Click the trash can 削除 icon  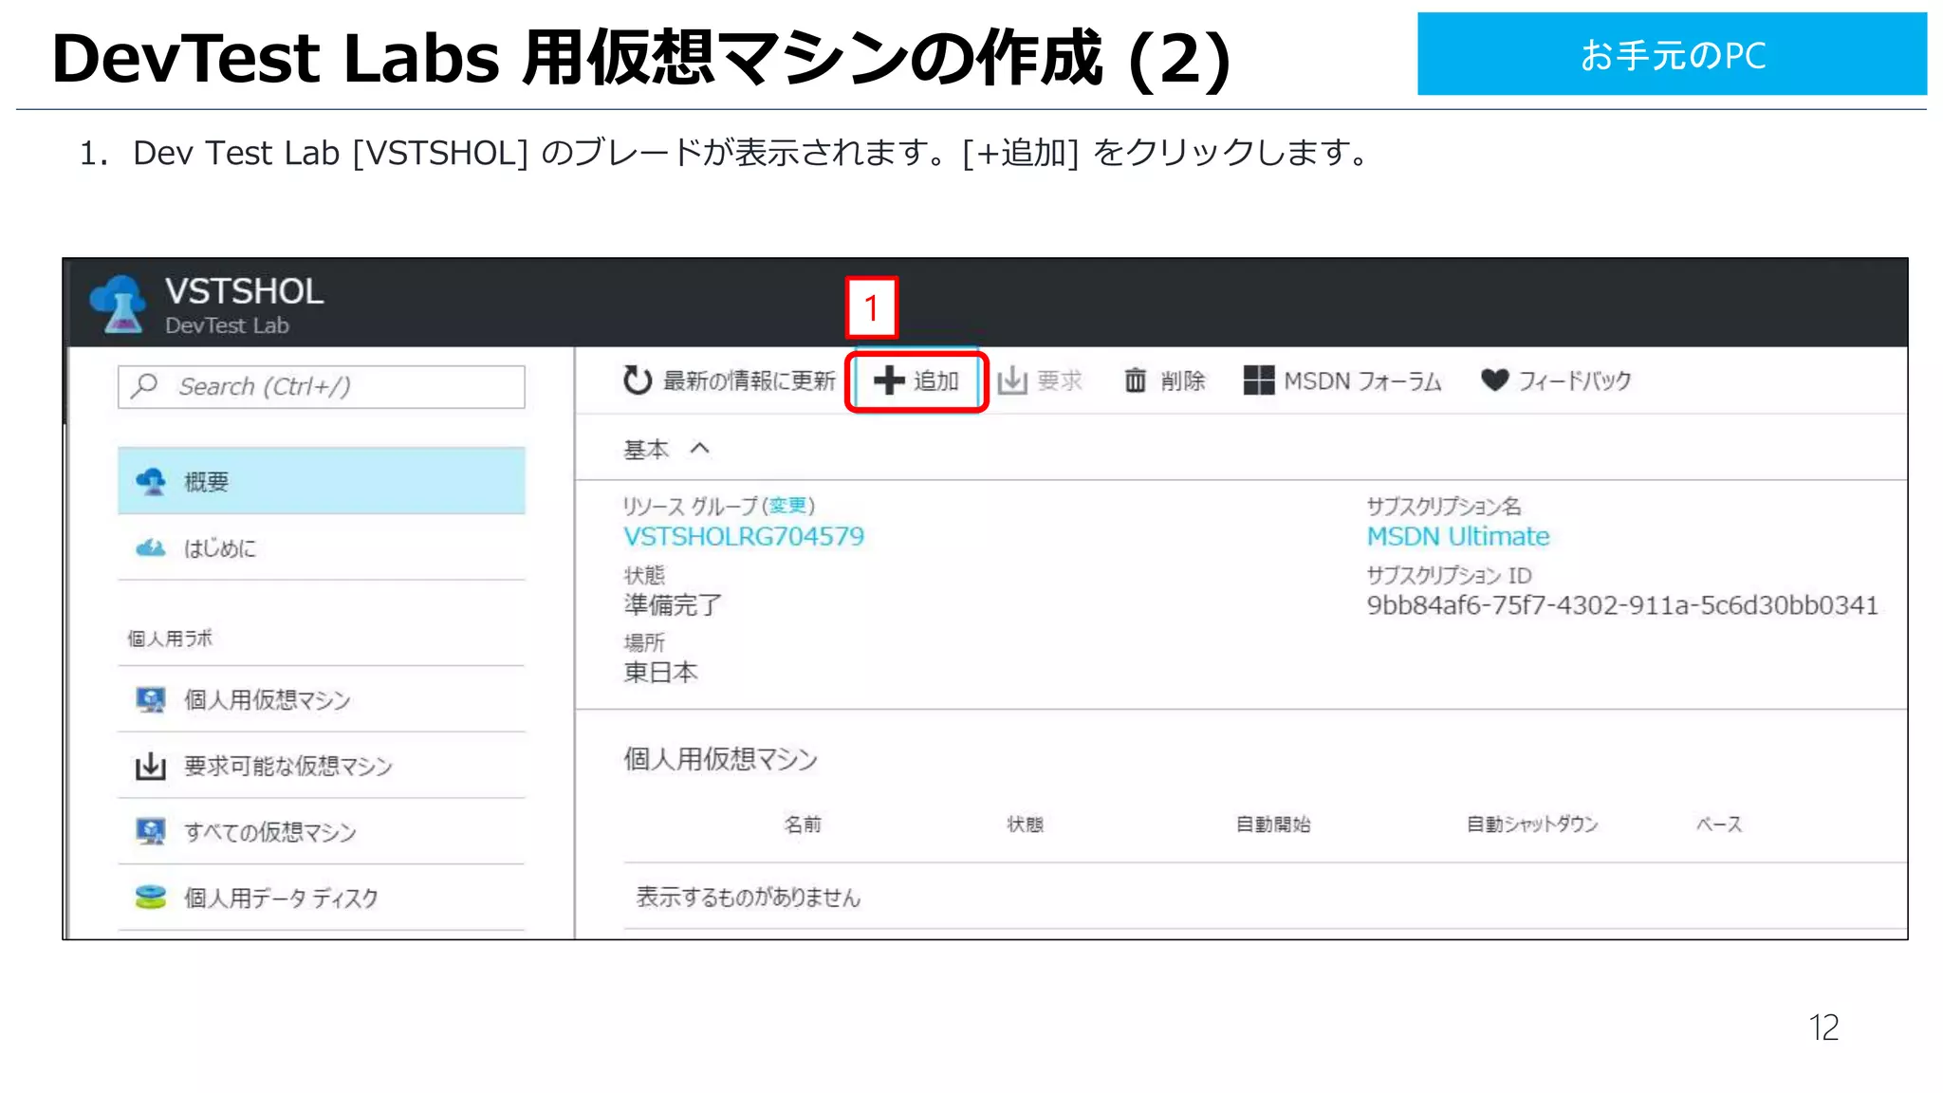pos(1135,380)
